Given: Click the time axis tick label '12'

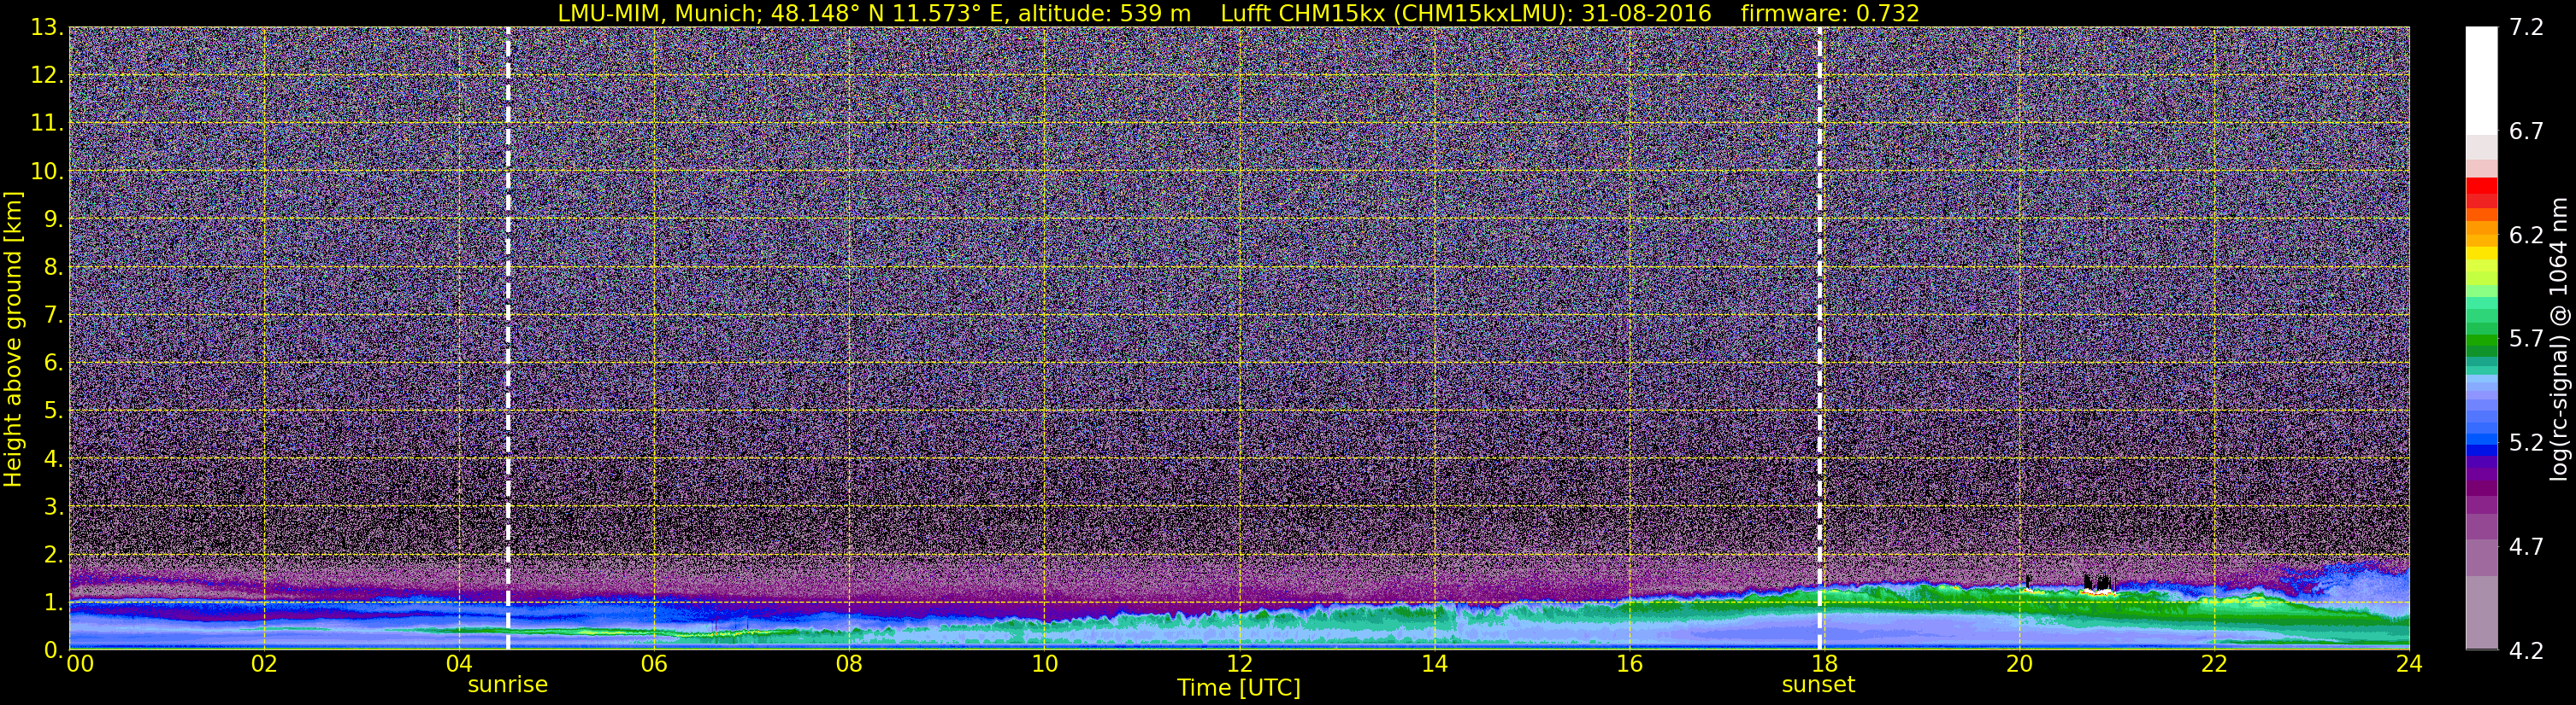Looking at the screenshot, I should pos(1239,664).
